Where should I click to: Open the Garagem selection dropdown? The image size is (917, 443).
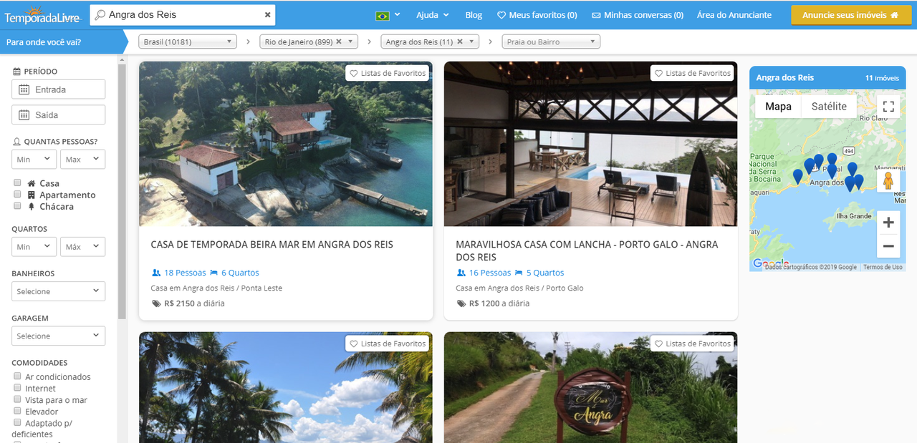[58, 336]
